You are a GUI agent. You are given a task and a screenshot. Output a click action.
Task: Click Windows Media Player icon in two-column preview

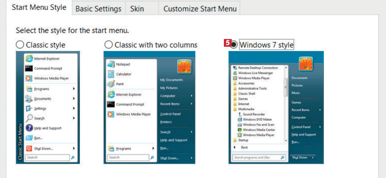coord(110,114)
